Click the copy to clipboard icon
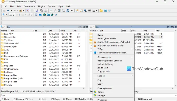Viewport: 177px width, 101px height. (41, 11)
